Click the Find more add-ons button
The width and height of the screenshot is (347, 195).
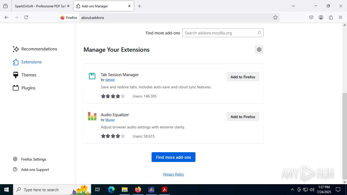point(173,157)
